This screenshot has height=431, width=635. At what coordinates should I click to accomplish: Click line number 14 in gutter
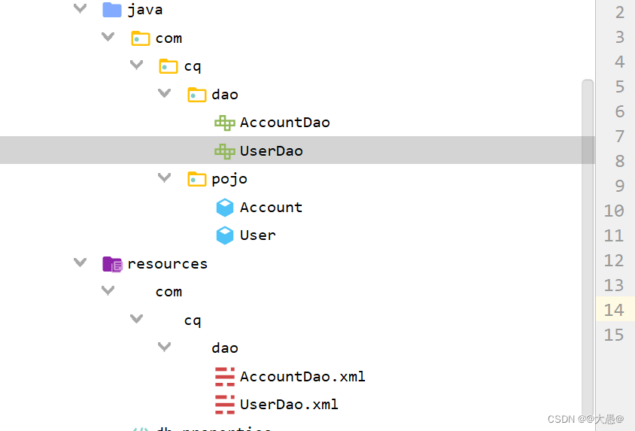coord(613,311)
